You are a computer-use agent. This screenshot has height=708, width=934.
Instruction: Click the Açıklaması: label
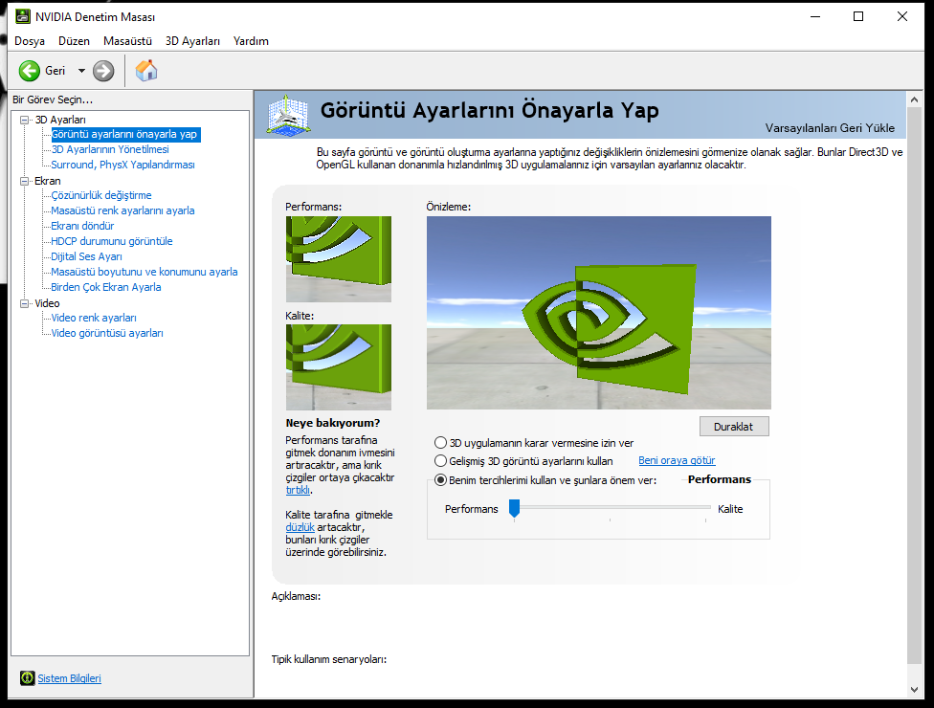[296, 597]
